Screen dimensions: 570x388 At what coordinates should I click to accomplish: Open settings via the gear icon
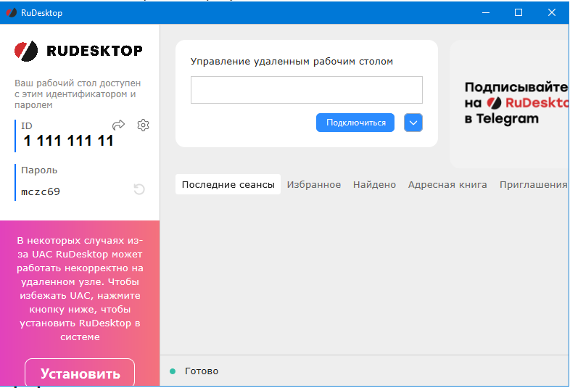point(144,125)
